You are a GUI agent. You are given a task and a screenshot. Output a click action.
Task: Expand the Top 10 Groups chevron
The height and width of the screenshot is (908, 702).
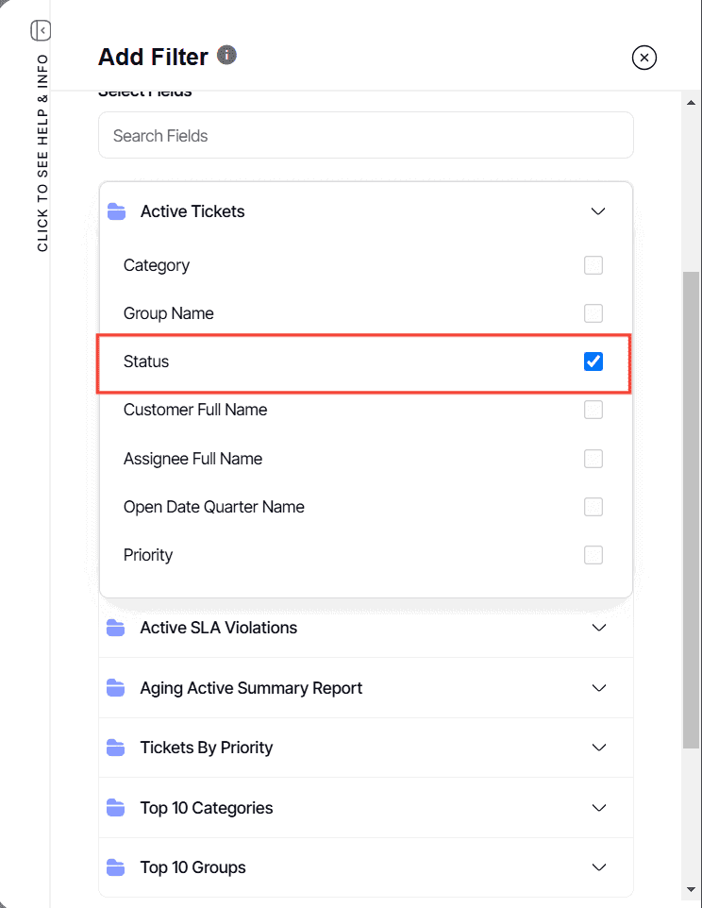598,867
